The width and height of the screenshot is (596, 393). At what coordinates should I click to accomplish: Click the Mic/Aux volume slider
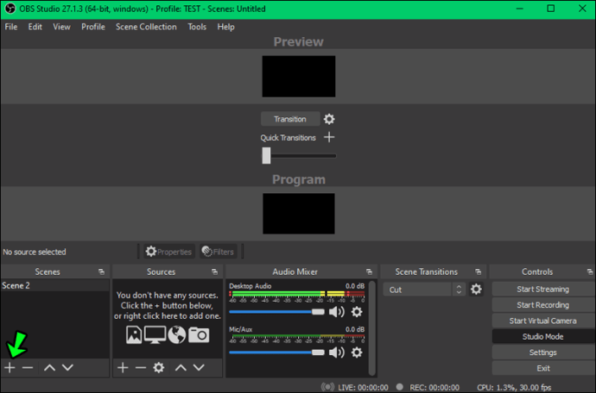coord(276,352)
